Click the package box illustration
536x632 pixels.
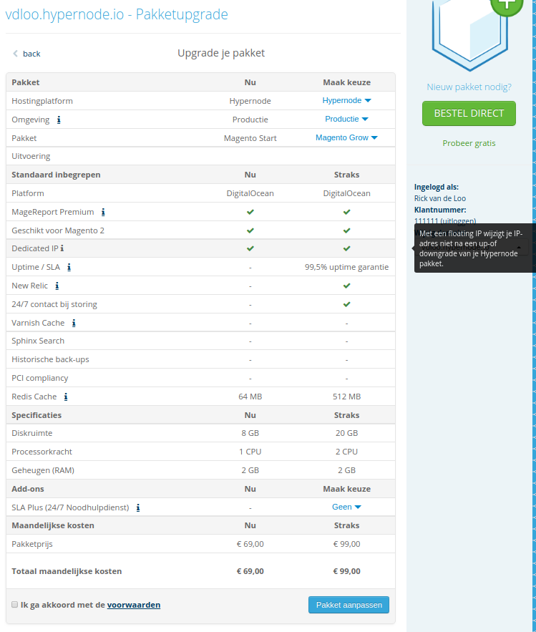coord(470,34)
